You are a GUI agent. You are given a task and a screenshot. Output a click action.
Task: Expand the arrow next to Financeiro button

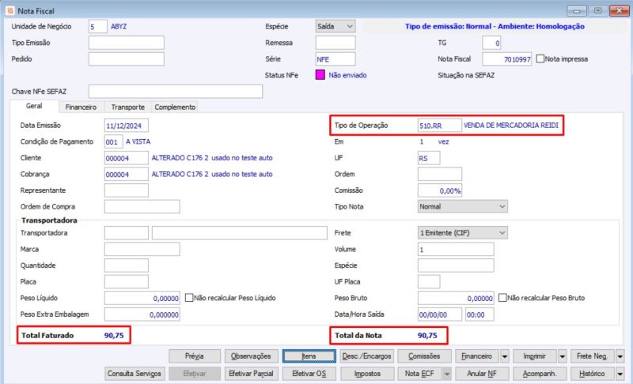[x=505, y=356]
